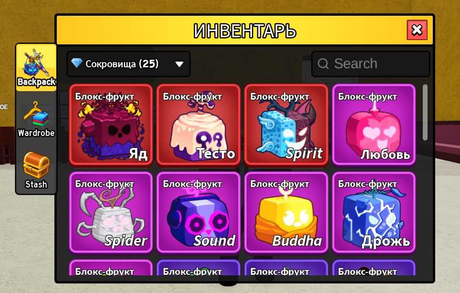This screenshot has height=293, width=460.
Task: Click the dropdown arrow next to Сокровища
Action: click(x=179, y=64)
